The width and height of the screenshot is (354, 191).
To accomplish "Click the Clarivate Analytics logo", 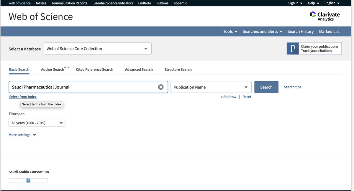I will click(325, 16).
